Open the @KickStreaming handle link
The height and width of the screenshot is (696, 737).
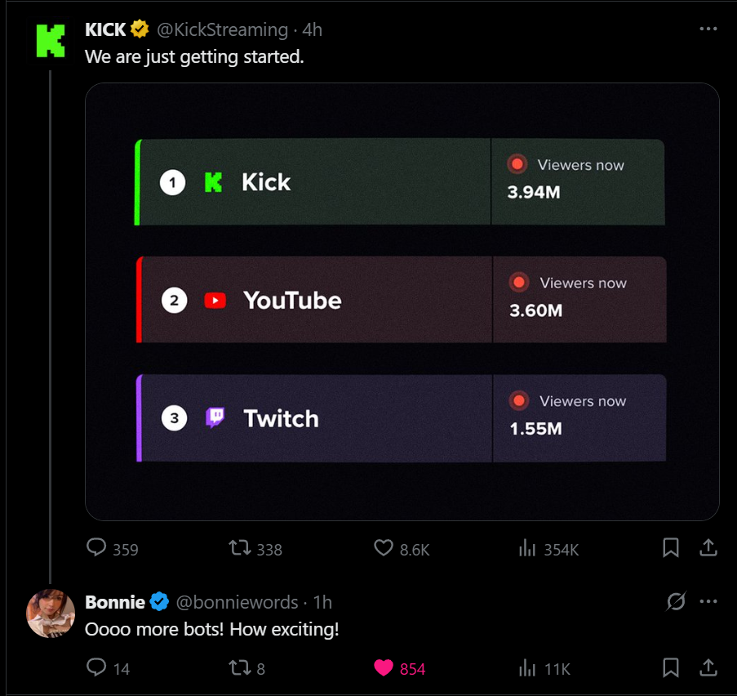pyautogui.click(x=222, y=30)
